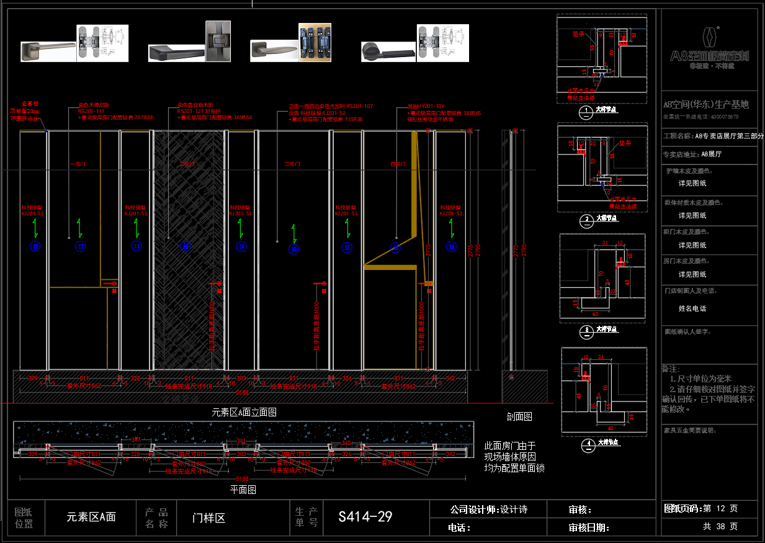The height and width of the screenshot is (543, 765).
Task: Select the 平面图 title text
Action: 243,490
